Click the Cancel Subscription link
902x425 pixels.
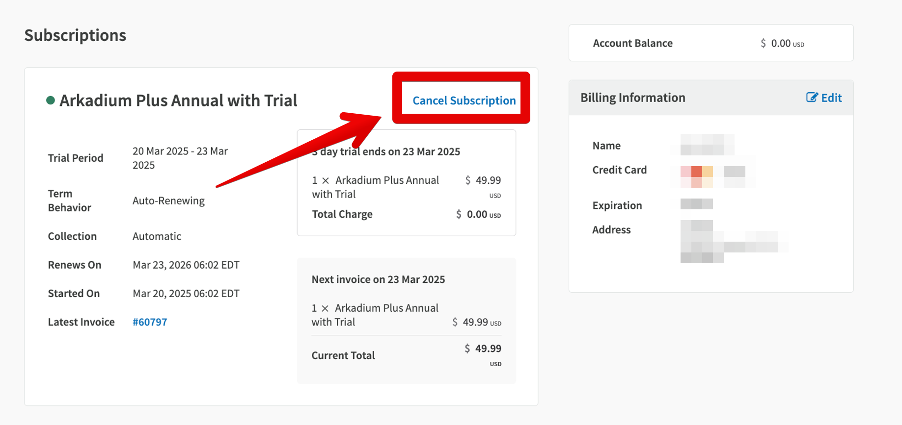click(464, 100)
